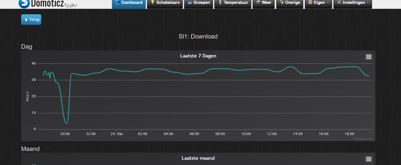Click the gear icon on Eigen
This screenshot has height=165, width=401.
310,2
